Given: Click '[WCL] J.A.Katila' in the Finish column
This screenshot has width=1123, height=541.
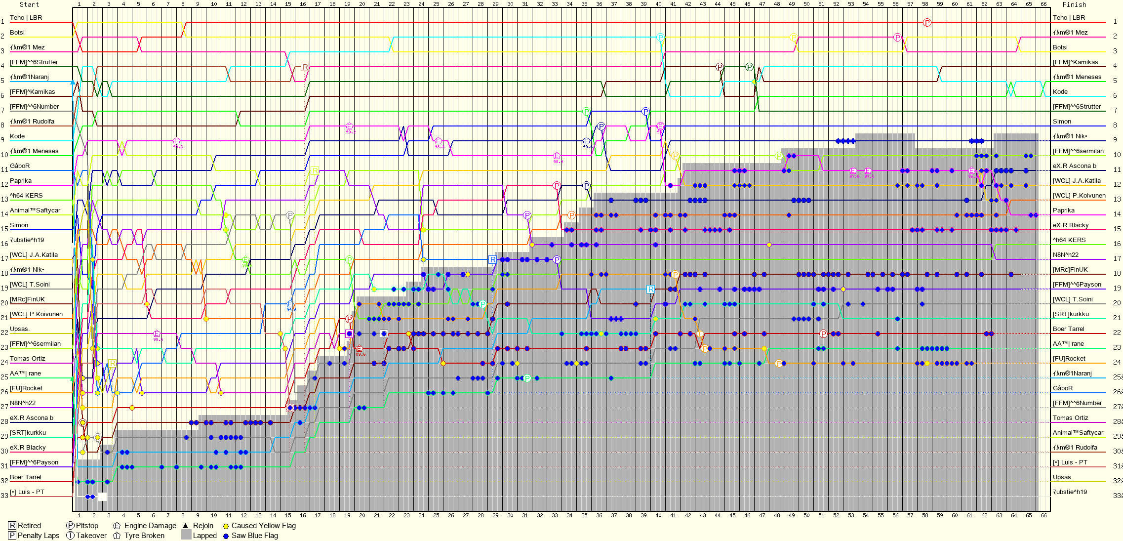Looking at the screenshot, I should [x=1077, y=181].
